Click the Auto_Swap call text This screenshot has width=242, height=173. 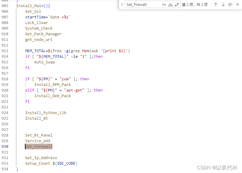tap(44, 62)
